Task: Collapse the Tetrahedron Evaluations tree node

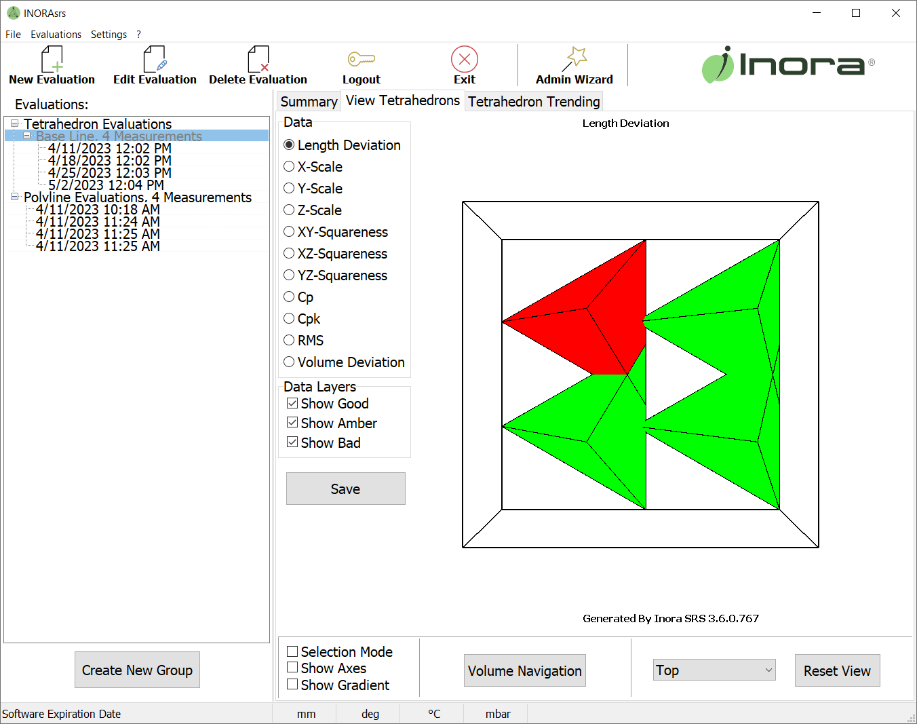Action: pyautogui.click(x=14, y=123)
